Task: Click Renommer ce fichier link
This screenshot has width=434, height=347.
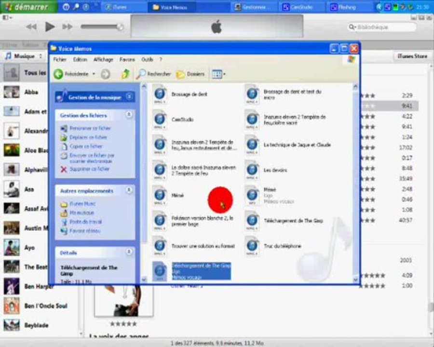Action: [90, 128]
